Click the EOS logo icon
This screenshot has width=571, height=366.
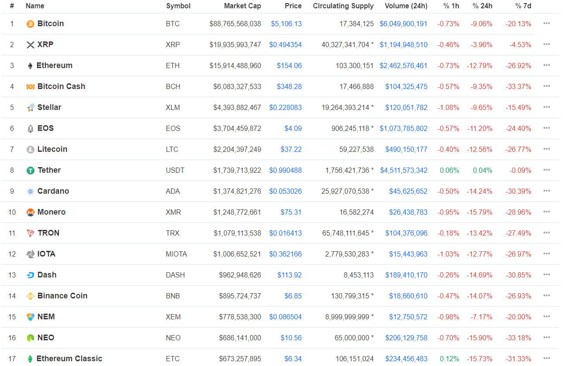click(x=31, y=128)
